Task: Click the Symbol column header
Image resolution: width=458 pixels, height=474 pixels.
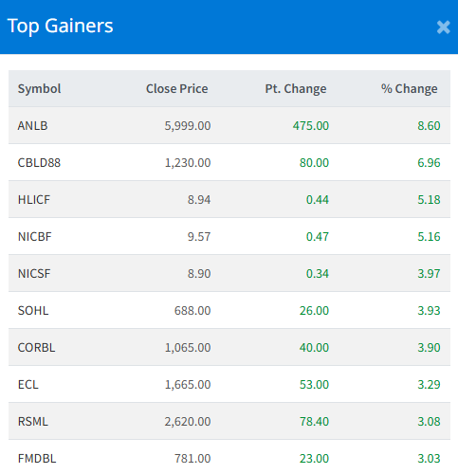Action: pos(39,89)
